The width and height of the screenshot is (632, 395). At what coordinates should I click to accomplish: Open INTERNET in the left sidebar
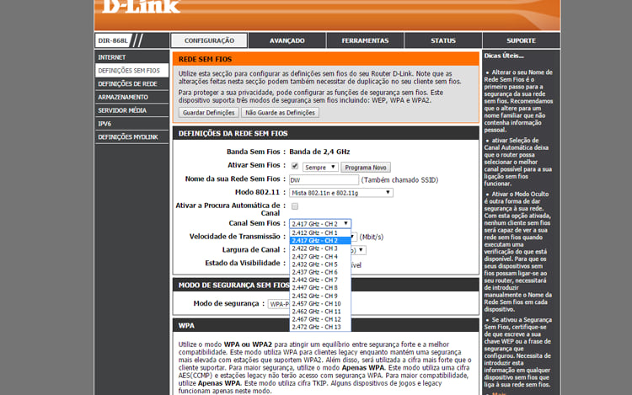(112, 57)
